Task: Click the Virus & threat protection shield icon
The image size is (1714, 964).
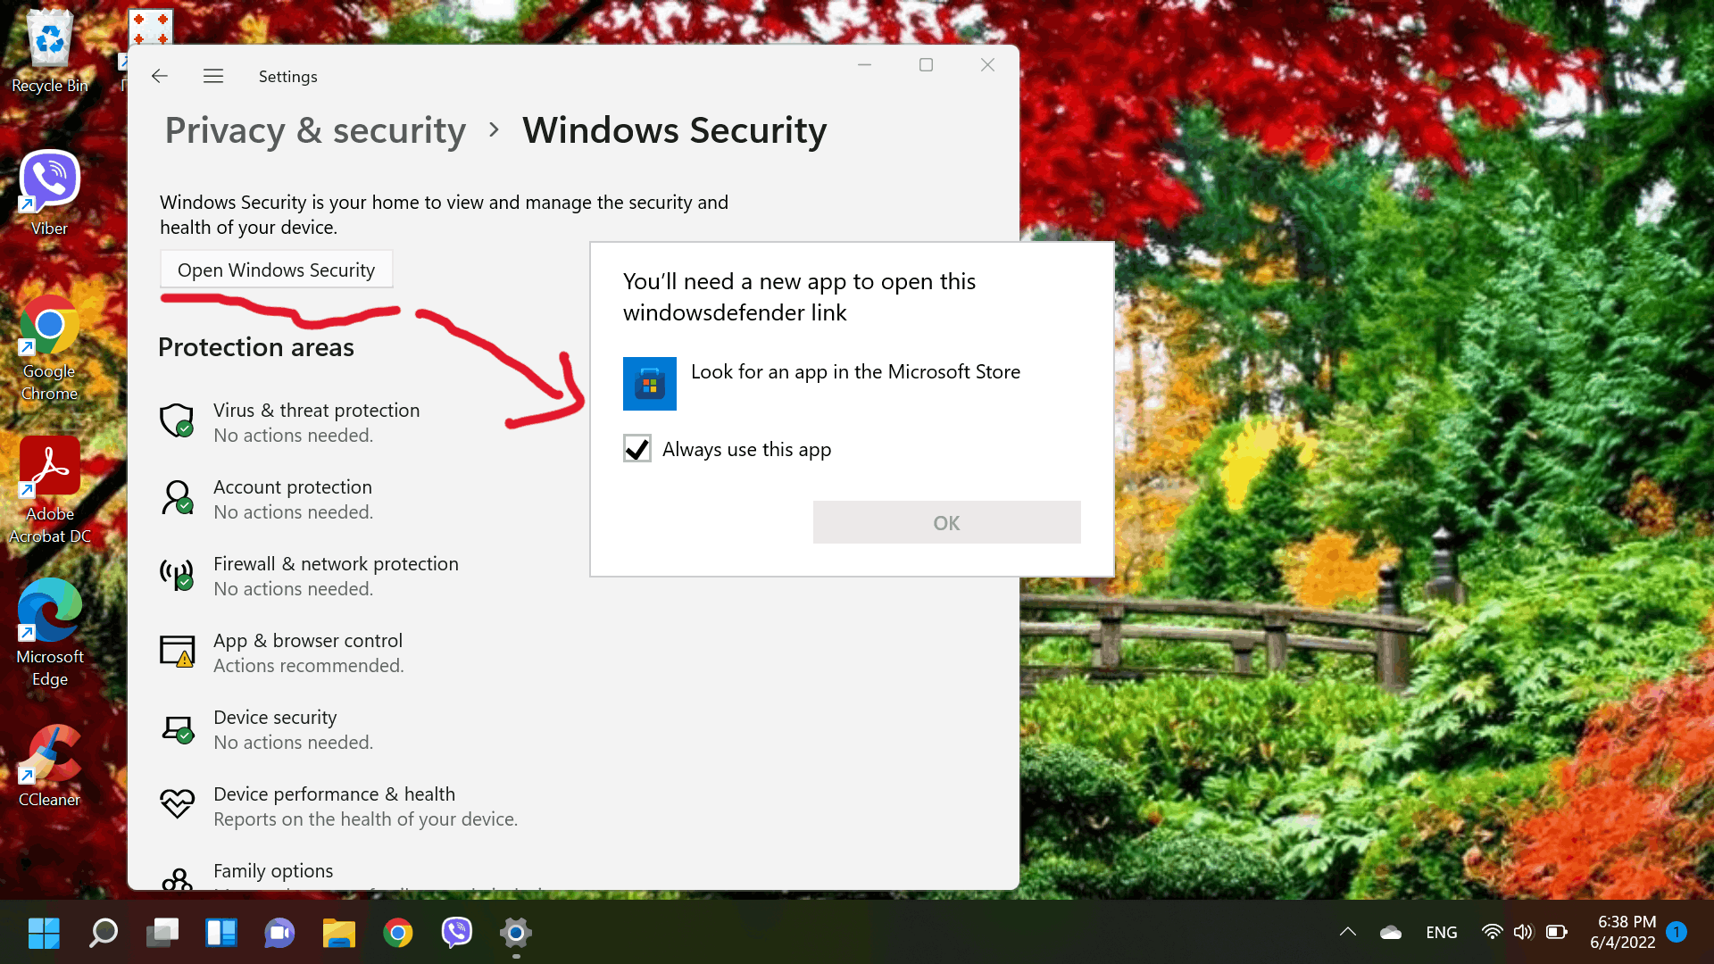Action: 177,420
